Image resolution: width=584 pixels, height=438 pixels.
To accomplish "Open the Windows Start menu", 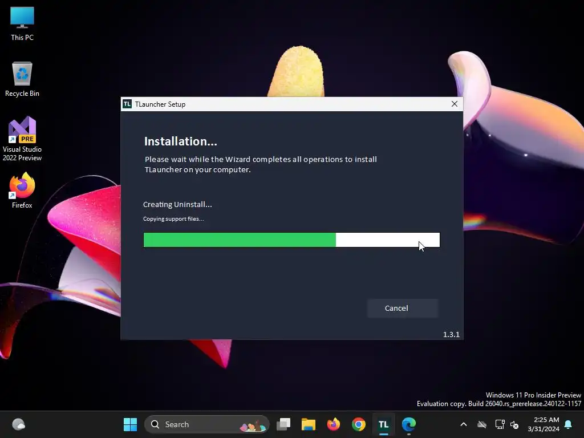I will click(x=130, y=424).
